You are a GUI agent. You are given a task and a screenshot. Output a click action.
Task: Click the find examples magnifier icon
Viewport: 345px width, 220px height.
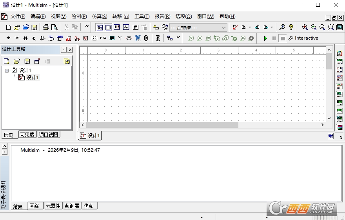pos(282,27)
